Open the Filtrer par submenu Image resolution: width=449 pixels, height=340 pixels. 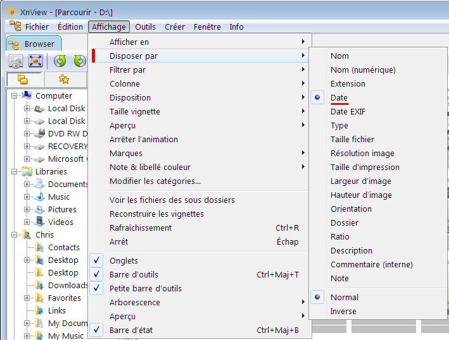[199, 70]
